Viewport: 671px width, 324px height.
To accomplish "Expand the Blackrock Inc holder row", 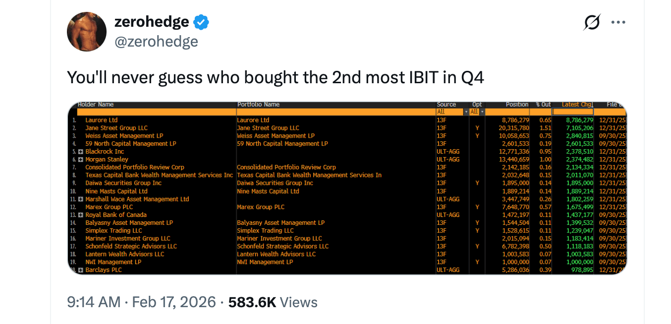I will pyautogui.click(x=80, y=151).
